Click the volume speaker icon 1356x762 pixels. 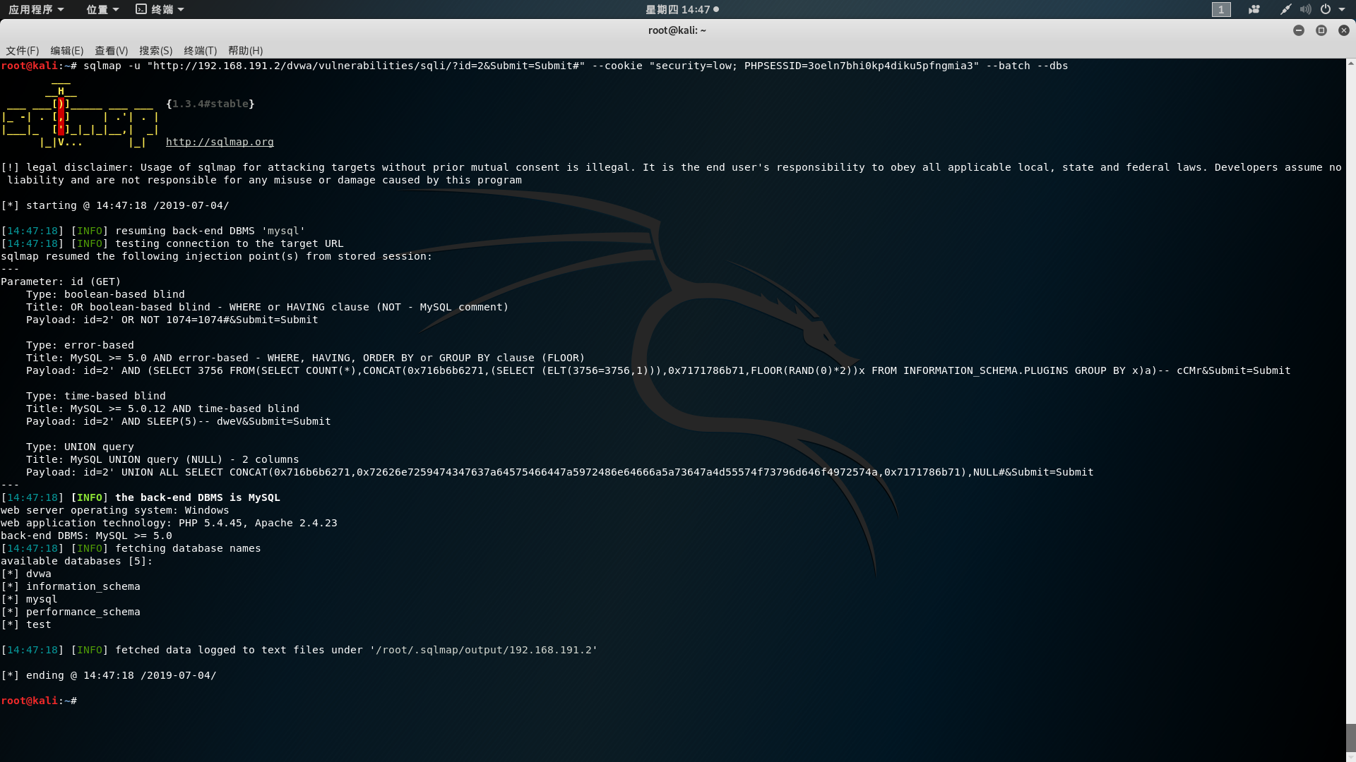click(x=1305, y=9)
